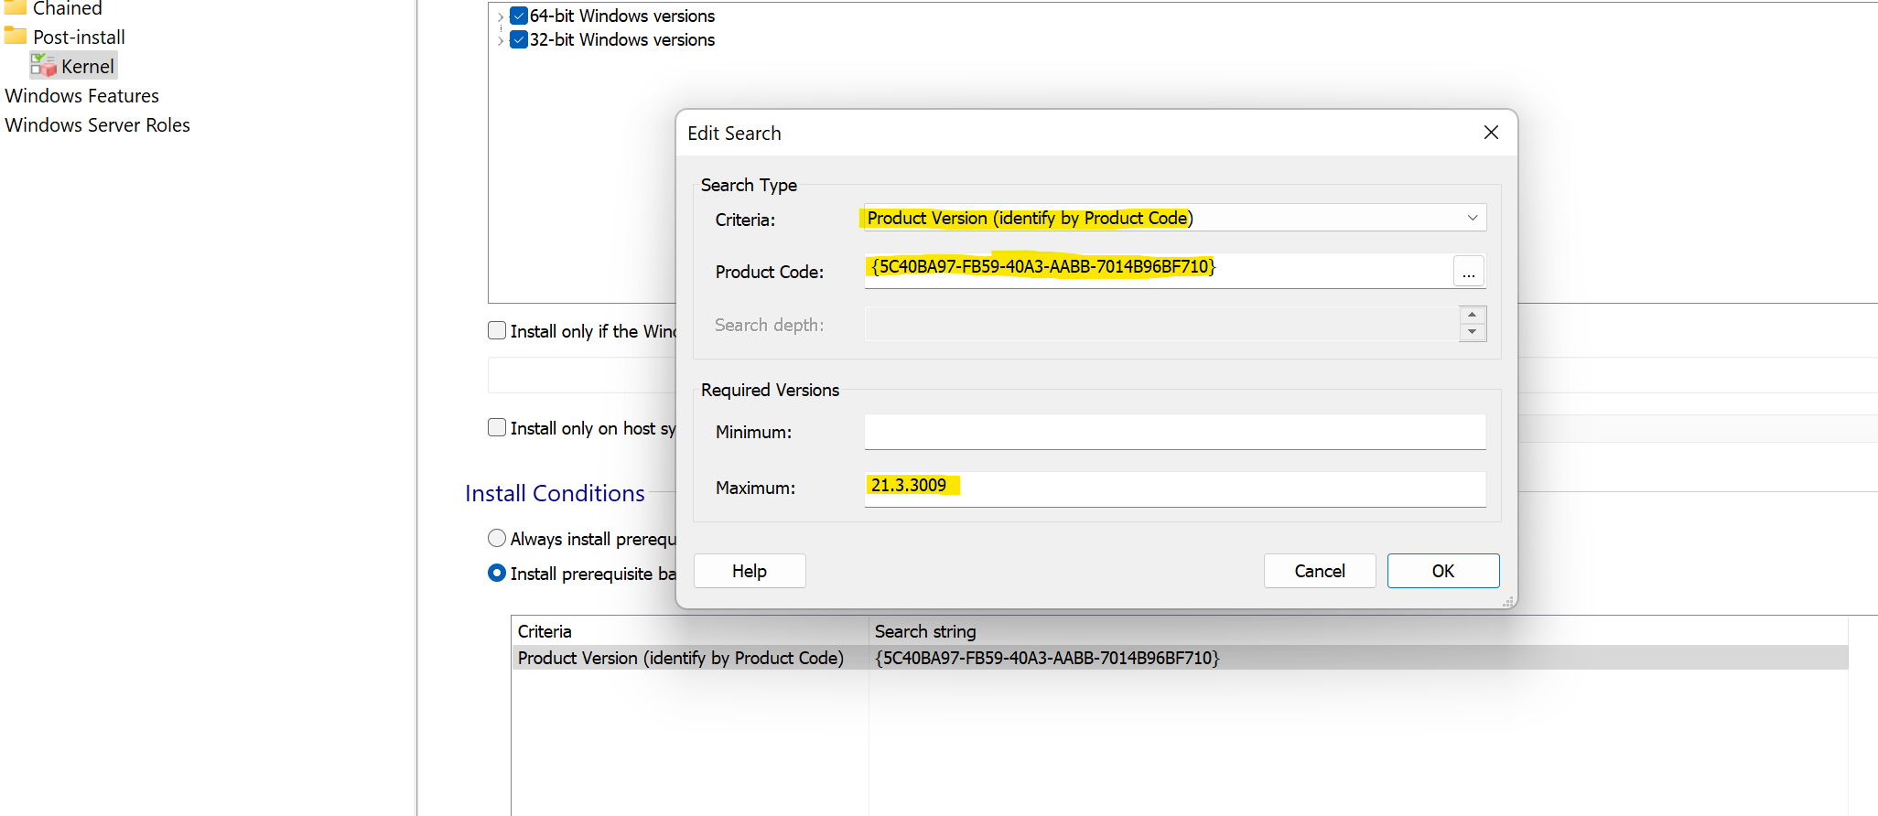Select Always install prerequisite radio option

coord(497,538)
